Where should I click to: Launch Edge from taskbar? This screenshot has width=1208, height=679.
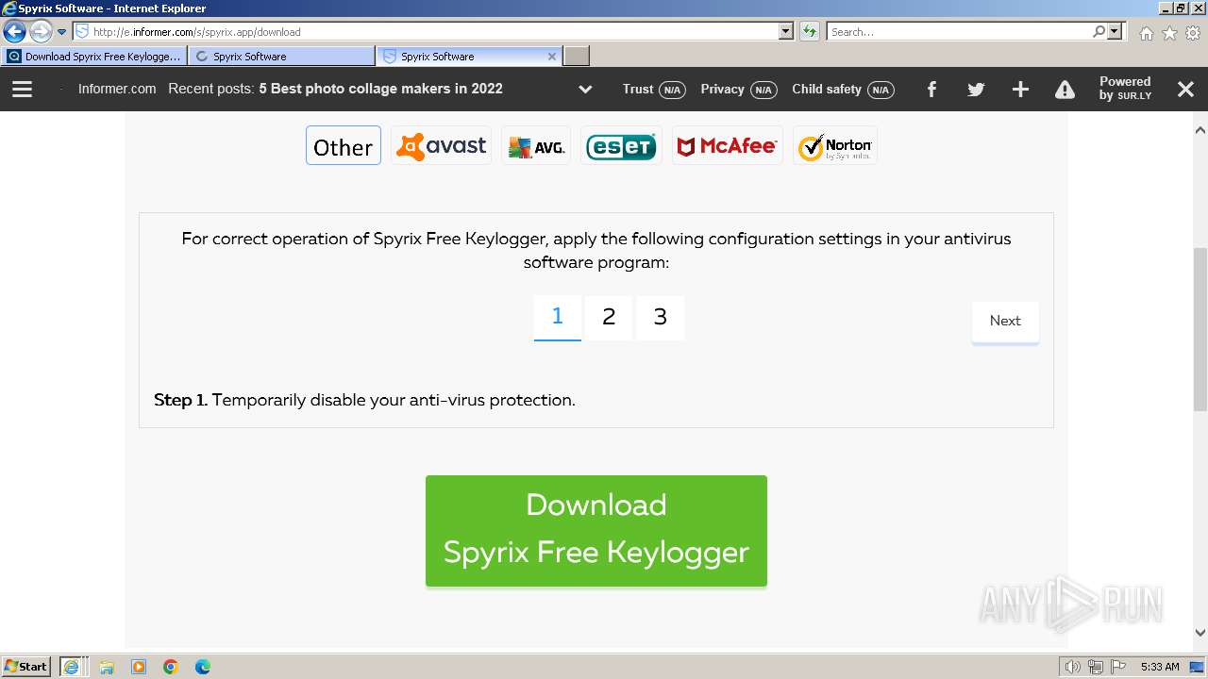coord(203,667)
